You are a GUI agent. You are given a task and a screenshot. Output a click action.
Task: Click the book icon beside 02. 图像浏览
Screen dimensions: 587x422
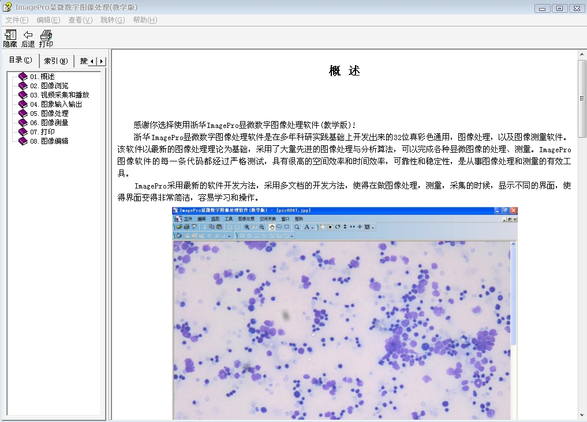(x=23, y=85)
